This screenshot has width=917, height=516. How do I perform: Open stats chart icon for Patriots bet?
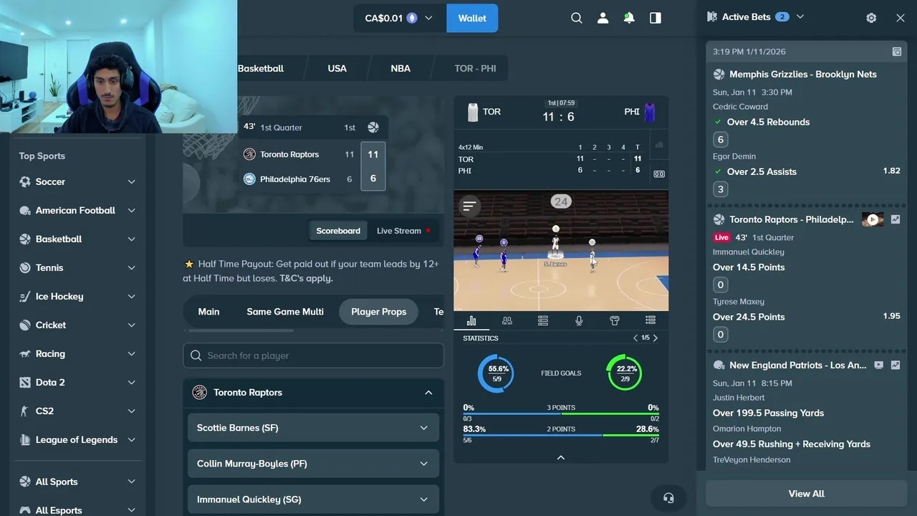(896, 365)
